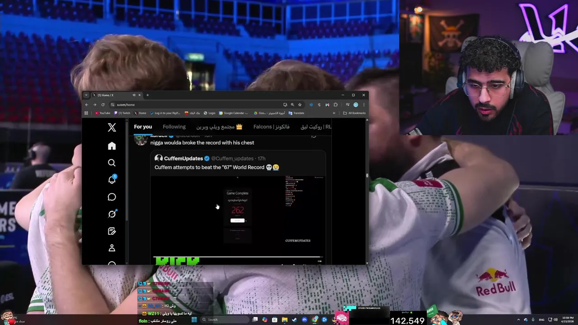Open Grok icon in X sidebar
Viewport: 578px width, 325px height.
(112, 214)
